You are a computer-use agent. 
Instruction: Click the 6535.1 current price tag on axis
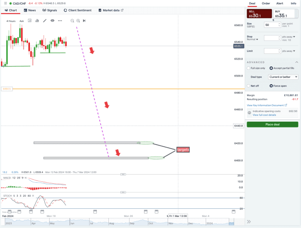(238, 46)
